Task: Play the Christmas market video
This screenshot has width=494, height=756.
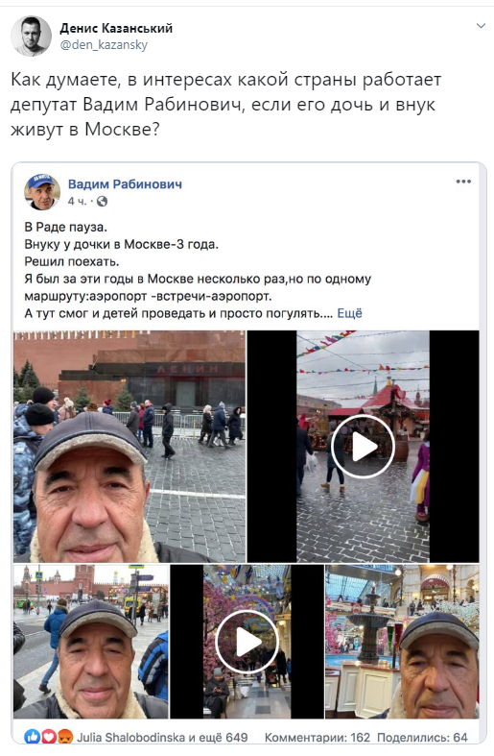Action: coord(363,447)
